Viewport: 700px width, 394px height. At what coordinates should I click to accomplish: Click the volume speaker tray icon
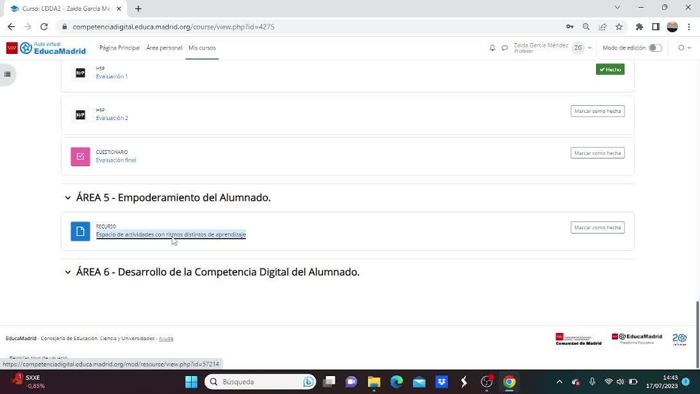(x=620, y=382)
